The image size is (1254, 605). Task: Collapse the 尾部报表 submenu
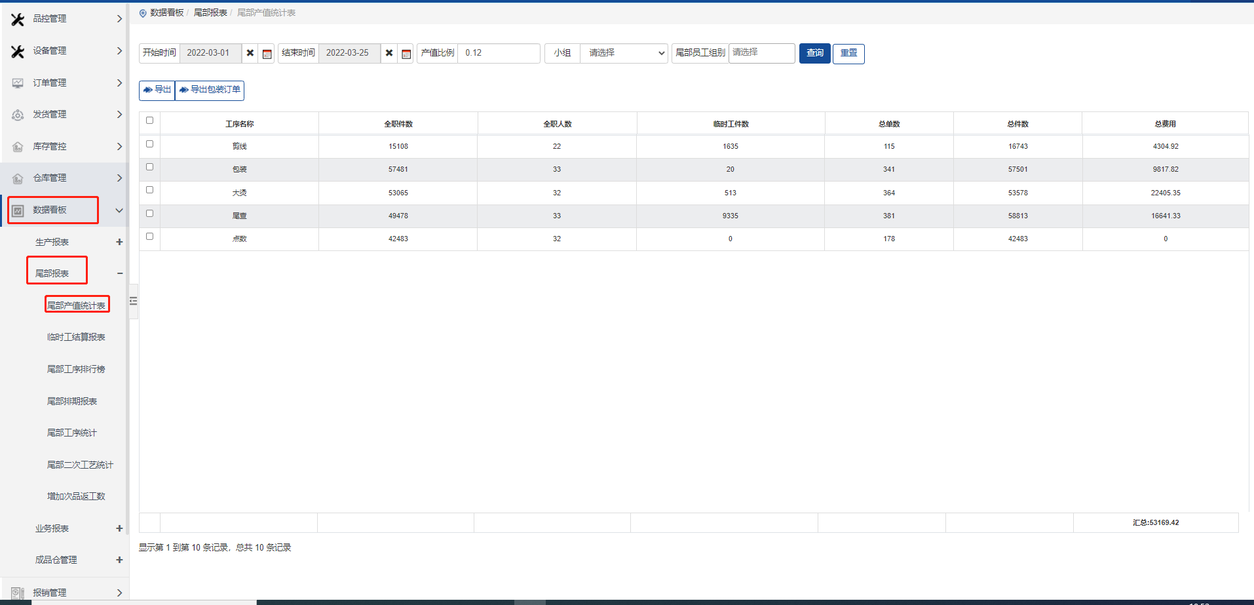[119, 273]
